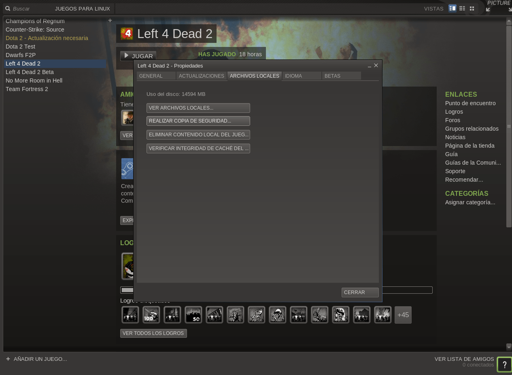Image resolution: width=512 pixels, height=375 pixels.
Task: Open the Grupos relacionados link
Action: click(x=472, y=129)
